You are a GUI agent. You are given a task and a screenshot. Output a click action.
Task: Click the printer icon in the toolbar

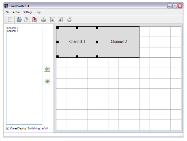(x=43, y=20)
